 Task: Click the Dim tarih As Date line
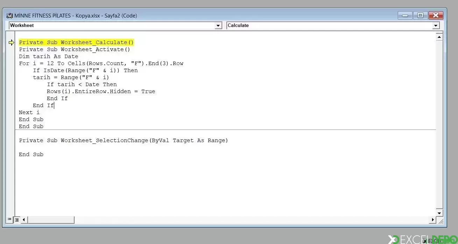click(49, 56)
